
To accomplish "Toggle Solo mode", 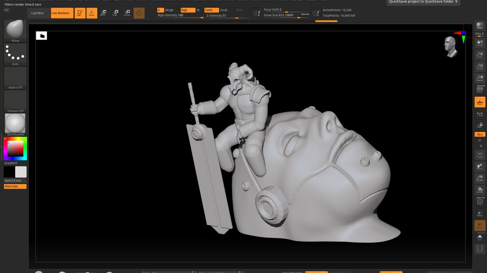I will tap(480, 237).
